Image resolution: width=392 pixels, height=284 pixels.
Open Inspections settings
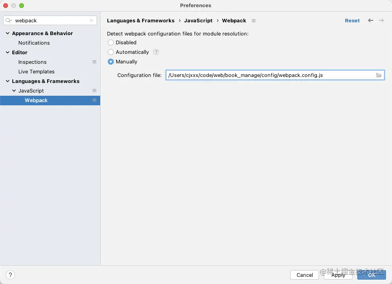click(32, 62)
